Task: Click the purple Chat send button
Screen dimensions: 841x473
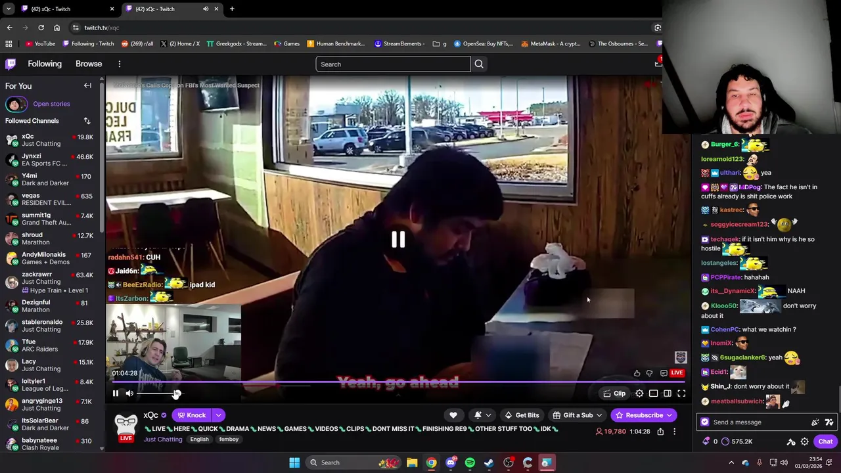Action: 825,441
